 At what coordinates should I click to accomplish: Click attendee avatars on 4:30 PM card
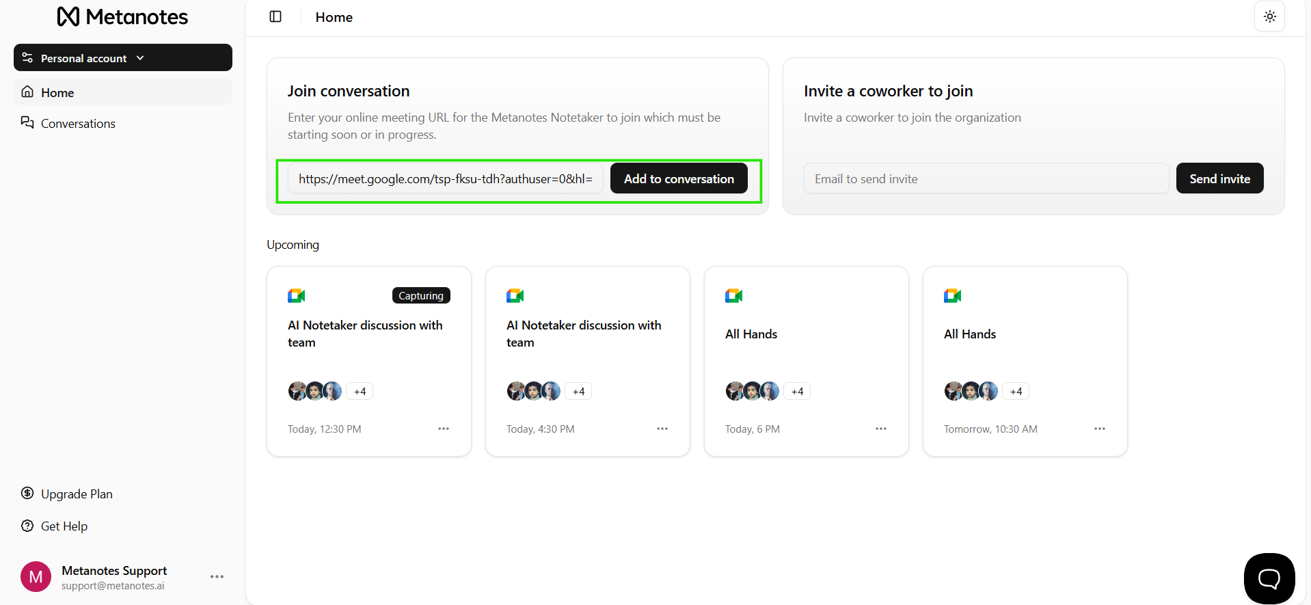pos(534,391)
